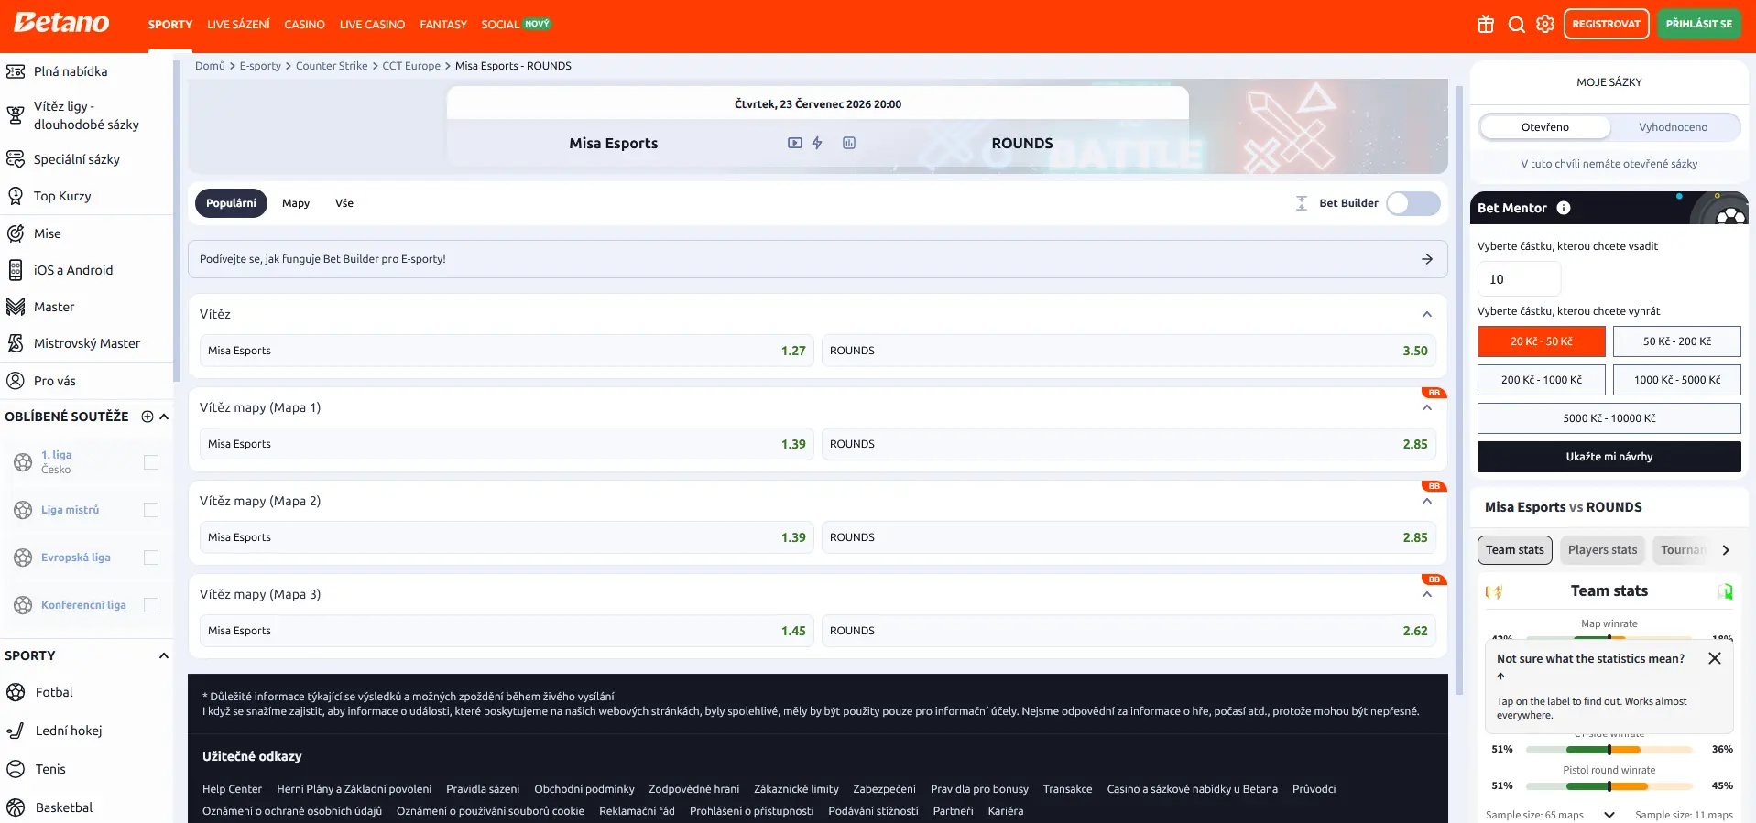This screenshot has width=1756, height=823.
Task: Collapse the Vítěz mapy (Mapa 3) section
Action: 1427,594
